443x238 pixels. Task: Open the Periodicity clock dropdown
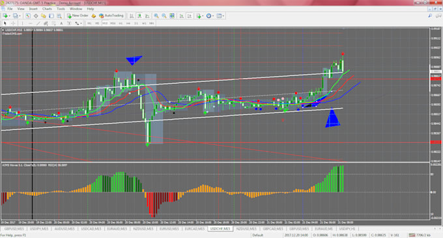point(210,16)
